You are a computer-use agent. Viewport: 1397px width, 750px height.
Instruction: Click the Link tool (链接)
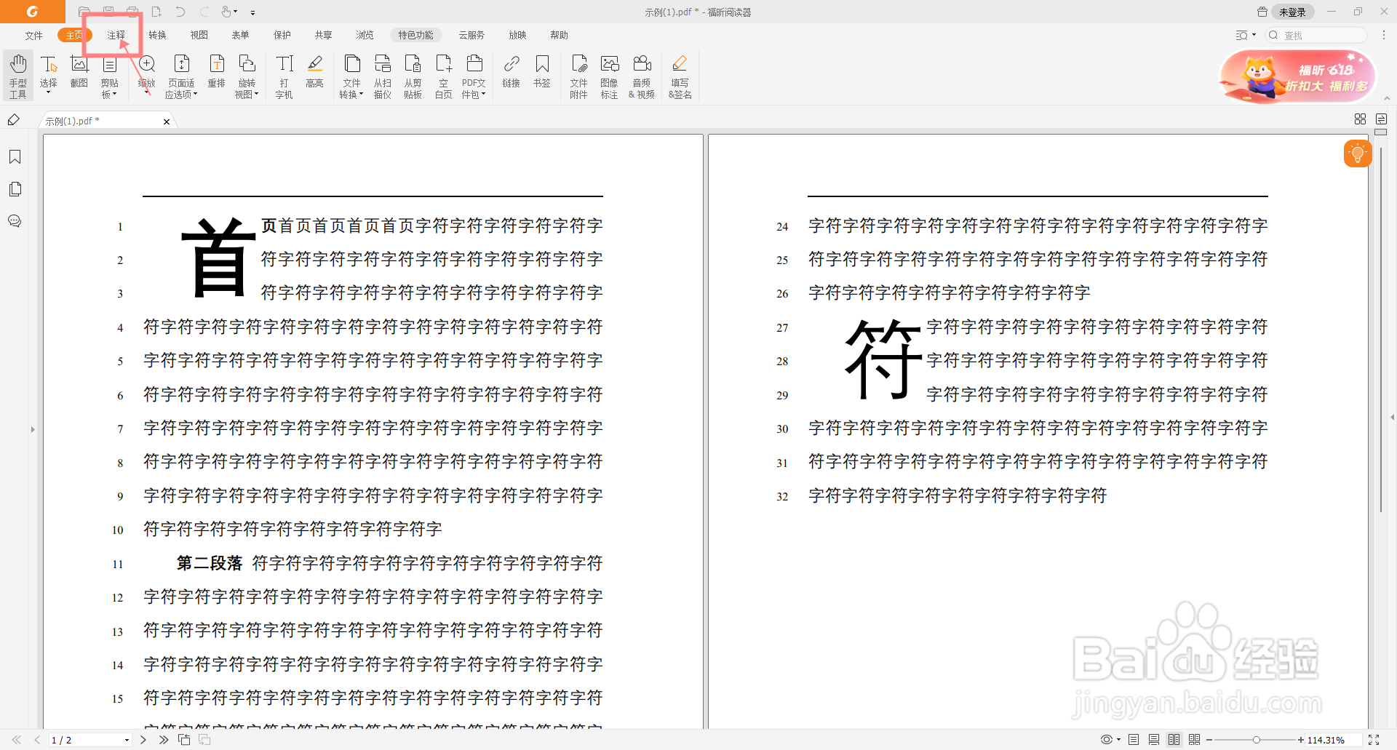click(x=512, y=71)
